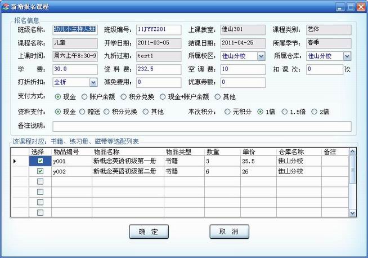Click the 物品编号 column header
Image resolution: width=368 pixels, height=258 pixels.
[x=71, y=152]
